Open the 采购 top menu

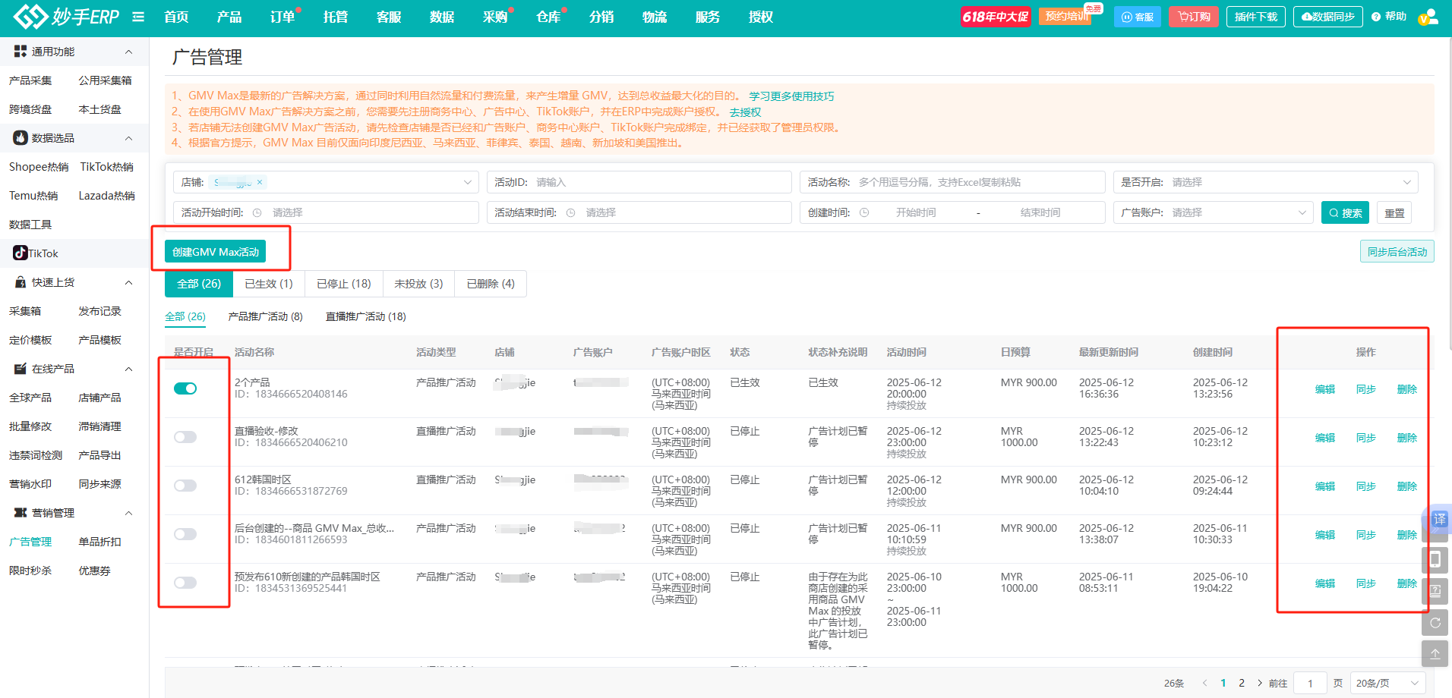(495, 17)
